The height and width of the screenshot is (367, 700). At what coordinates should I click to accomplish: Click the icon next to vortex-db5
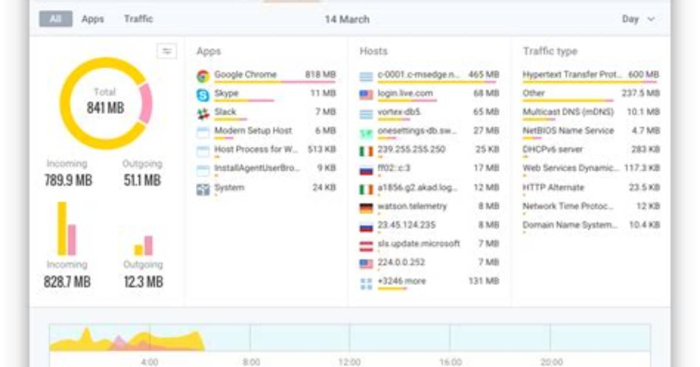(x=366, y=114)
